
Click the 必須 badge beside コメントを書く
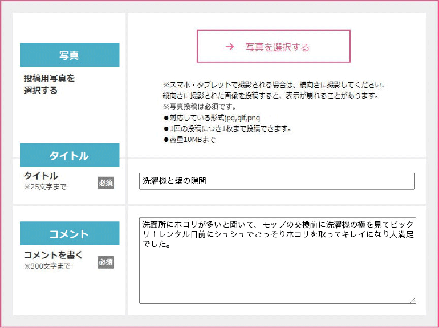[x=106, y=262]
